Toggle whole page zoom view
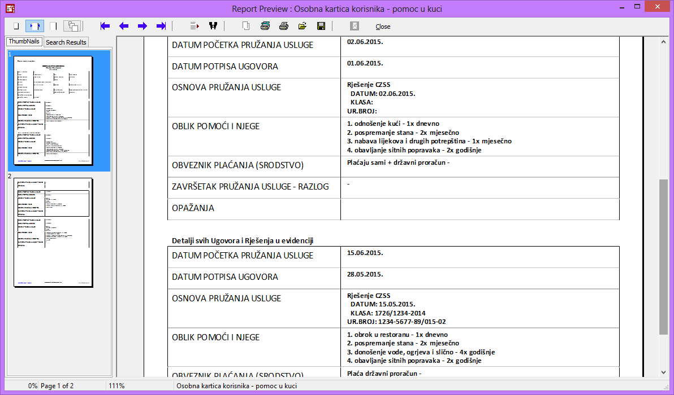674x395 pixels. point(16,26)
